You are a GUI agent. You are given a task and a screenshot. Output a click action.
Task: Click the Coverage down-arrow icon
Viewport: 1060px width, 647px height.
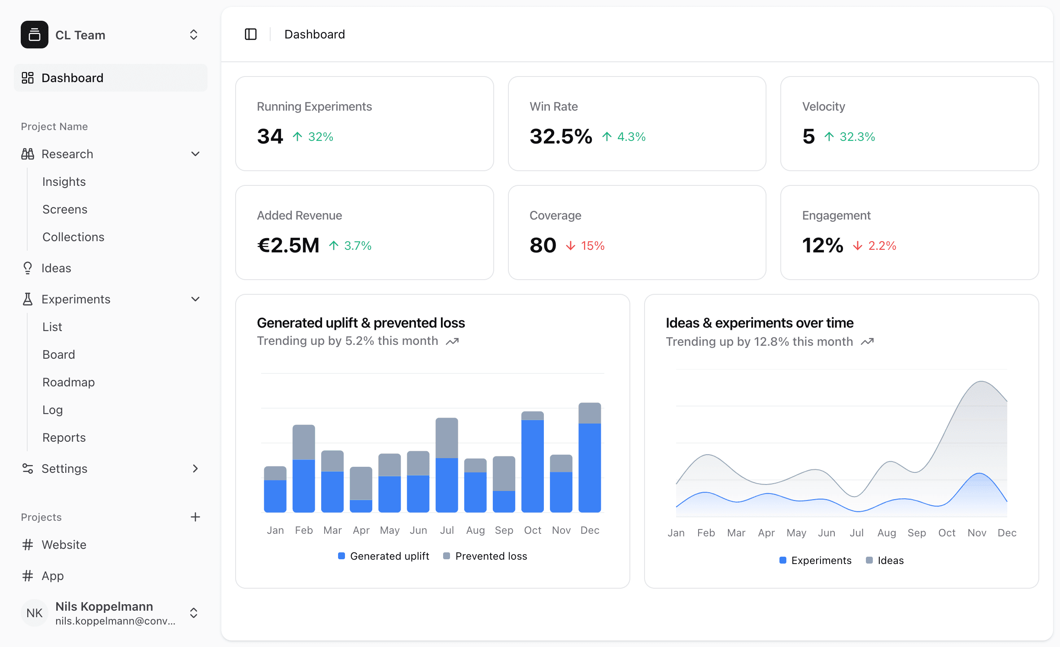[571, 245]
